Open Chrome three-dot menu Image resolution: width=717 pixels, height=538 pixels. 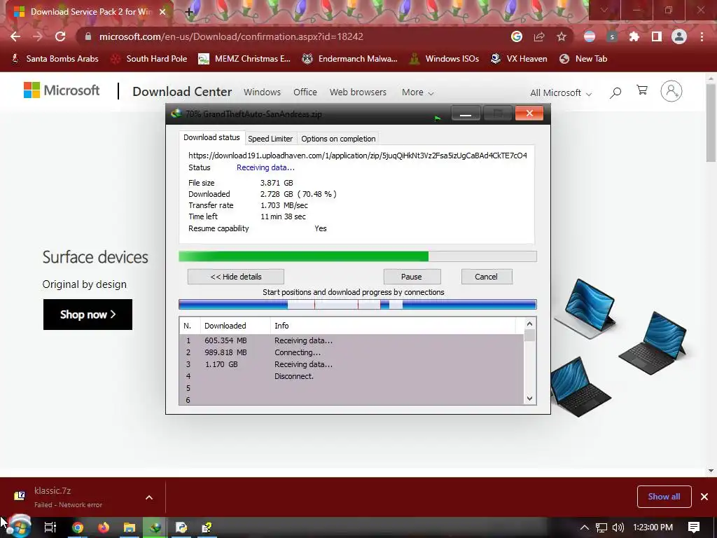[702, 36]
